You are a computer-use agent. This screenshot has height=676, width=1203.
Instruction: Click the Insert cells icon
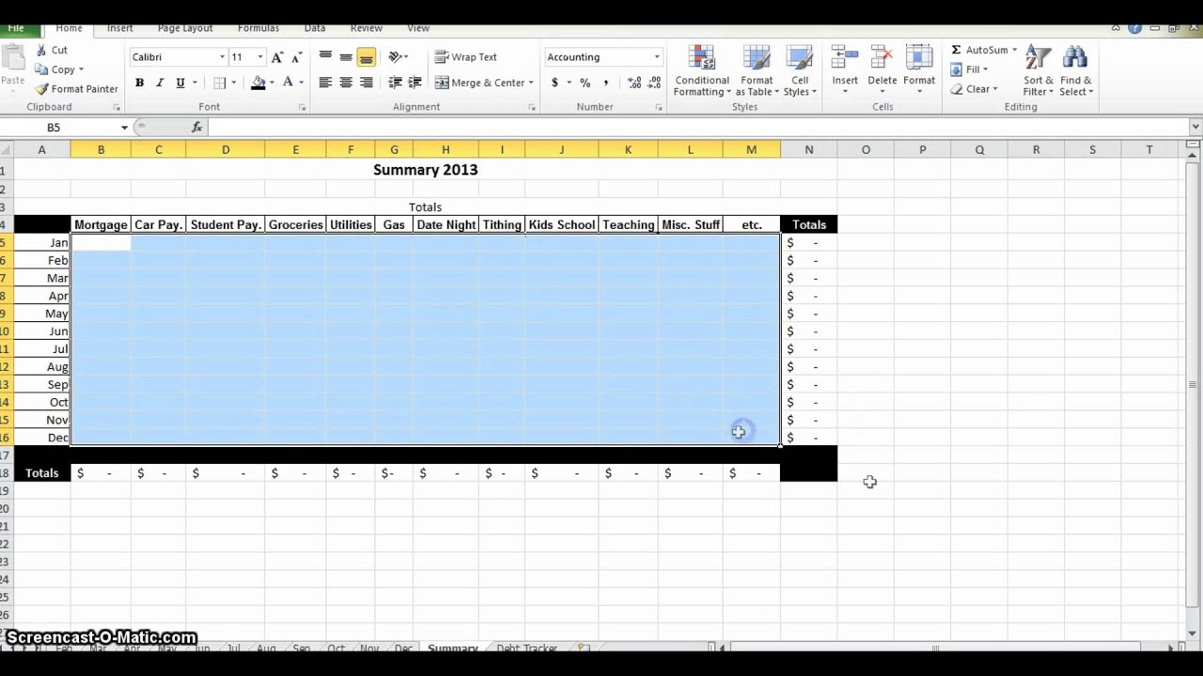coord(845,58)
